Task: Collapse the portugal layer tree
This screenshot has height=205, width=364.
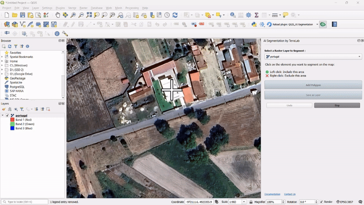Action: tap(2, 116)
